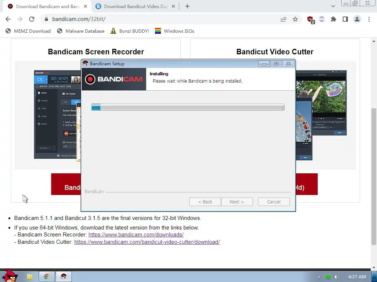Click the Bandicam logo in the setup header

pyautogui.click(x=114, y=79)
